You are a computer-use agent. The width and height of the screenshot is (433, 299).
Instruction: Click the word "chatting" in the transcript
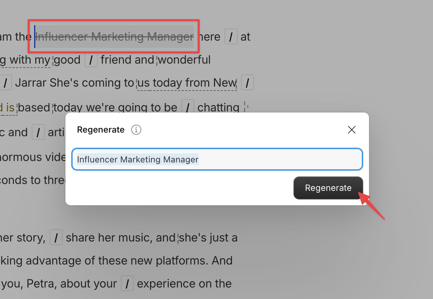coord(218,107)
